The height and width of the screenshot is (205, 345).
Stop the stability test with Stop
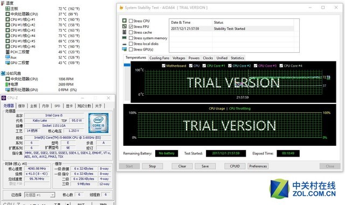[152, 166]
